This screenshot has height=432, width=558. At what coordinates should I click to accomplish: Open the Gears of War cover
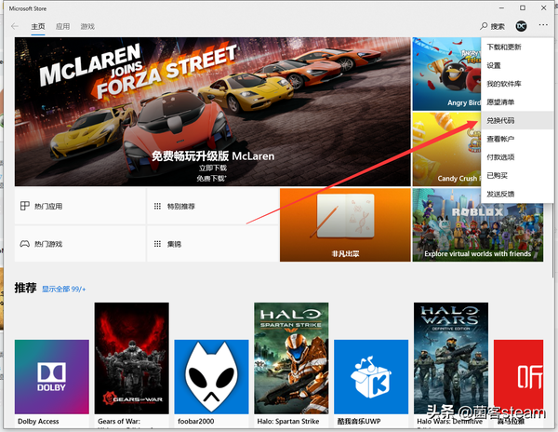132,358
